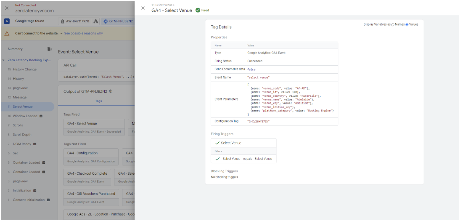Image resolution: width=462 pixels, height=221 pixels.
Task: Switch to the Tags tab
Action: coord(98,101)
